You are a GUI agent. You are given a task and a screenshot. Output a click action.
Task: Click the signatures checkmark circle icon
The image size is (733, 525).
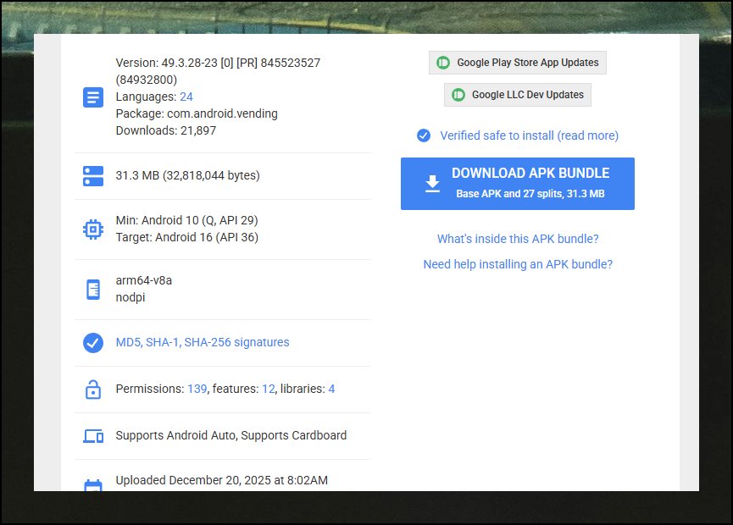click(x=93, y=343)
